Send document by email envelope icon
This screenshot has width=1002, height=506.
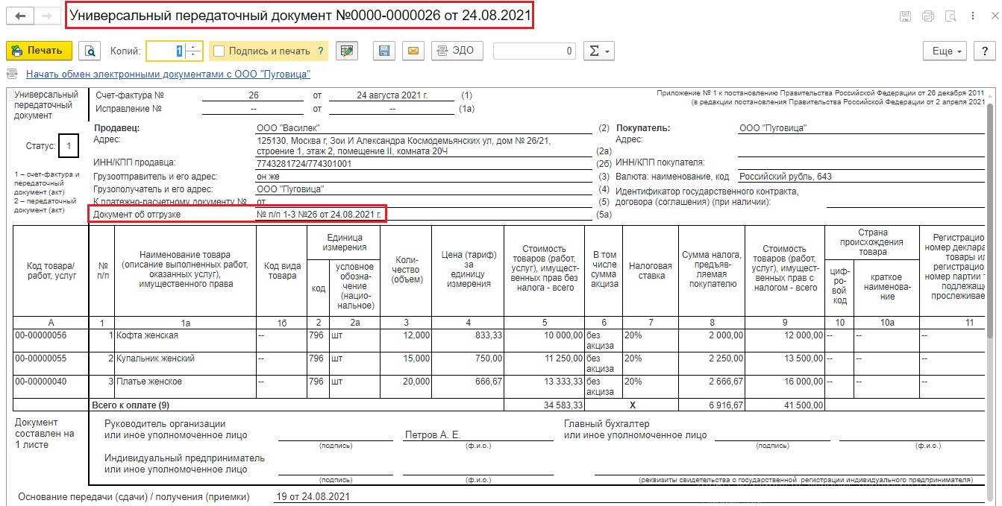coord(413,51)
